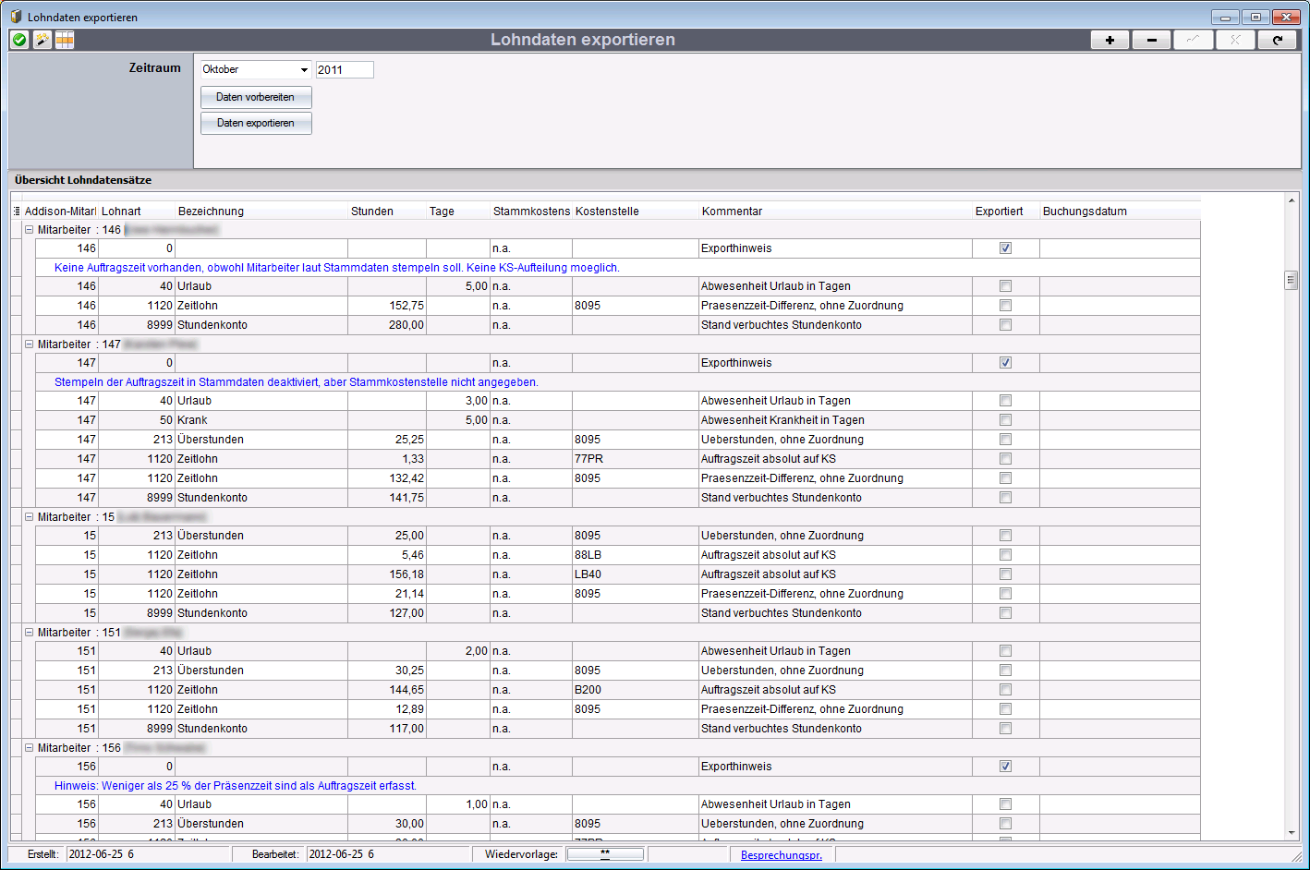Click the greyed-out X cancel button
The image size is (1310, 870).
click(1235, 40)
